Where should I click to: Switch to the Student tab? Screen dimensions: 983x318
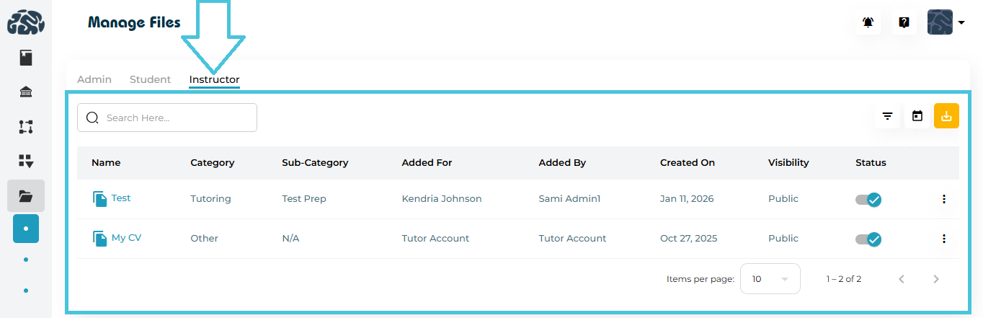[x=150, y=79]
